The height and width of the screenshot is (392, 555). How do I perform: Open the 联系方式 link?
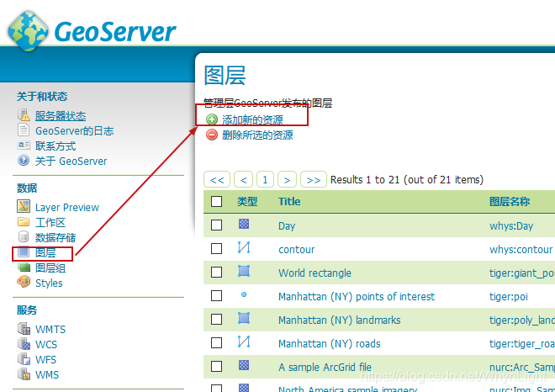pos(55,146)
